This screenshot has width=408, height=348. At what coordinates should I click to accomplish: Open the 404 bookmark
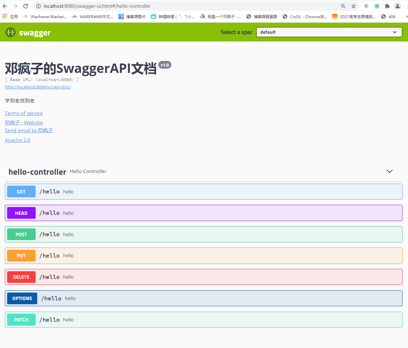388,17
